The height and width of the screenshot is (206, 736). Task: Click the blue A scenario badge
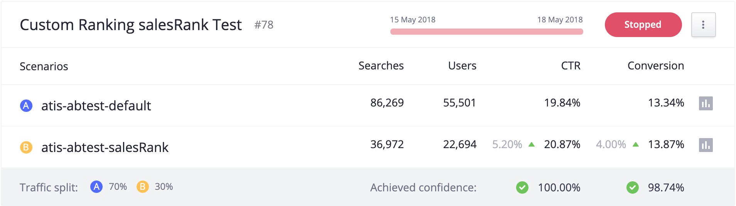pos(26,105)
